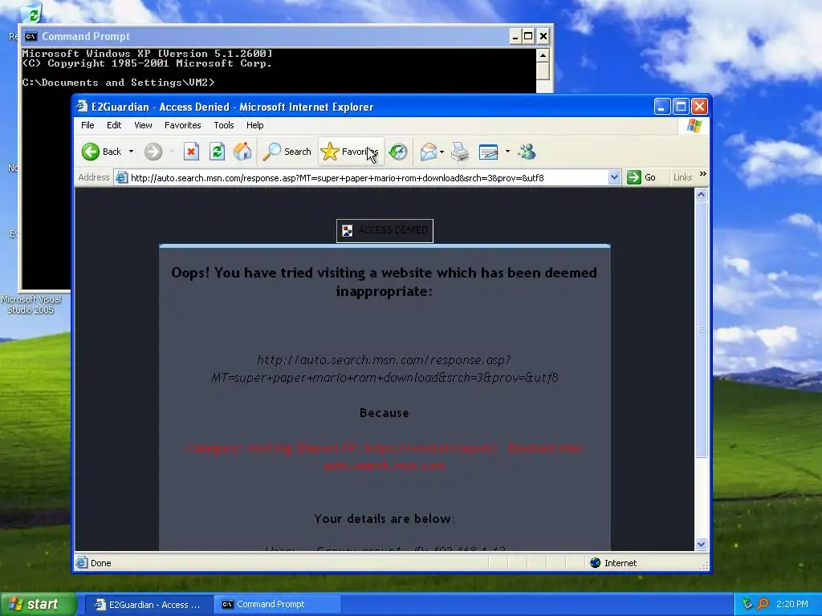The width and height of the screenshot is (822, 616).
Task: Open the Back history dropdown arrow
Action: click(x=131, y=152)
